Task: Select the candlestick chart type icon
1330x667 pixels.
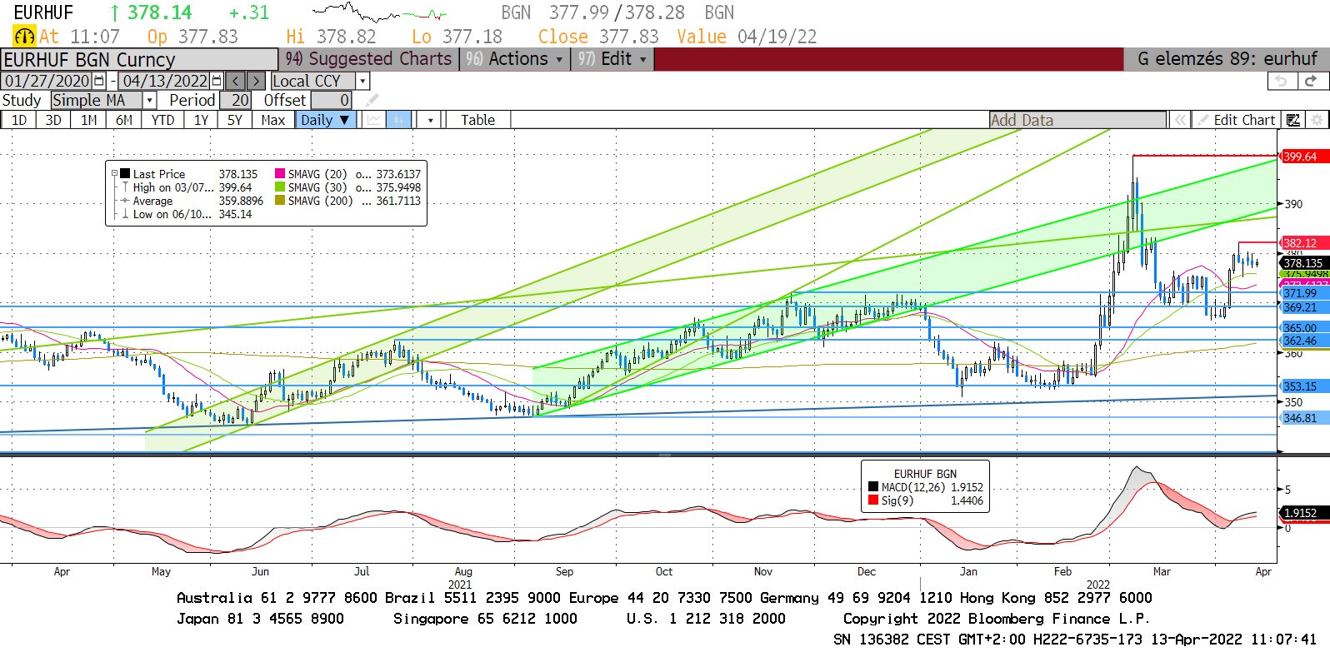Action: point(399,120)
